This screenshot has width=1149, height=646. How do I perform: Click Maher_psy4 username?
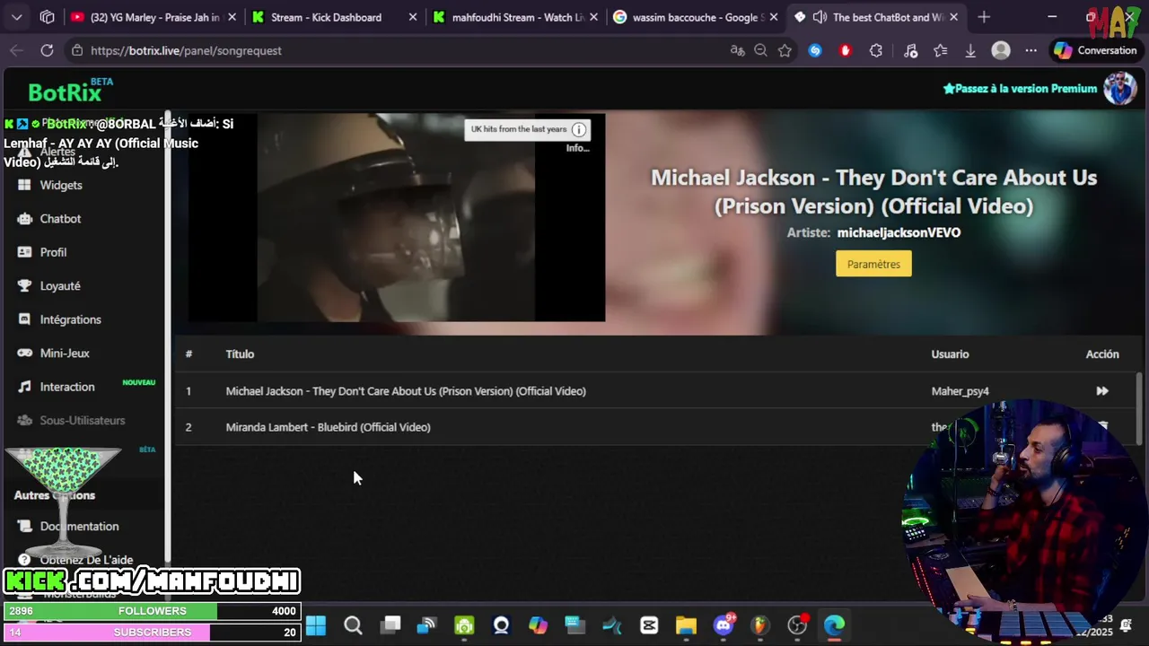tap(960, 391)
